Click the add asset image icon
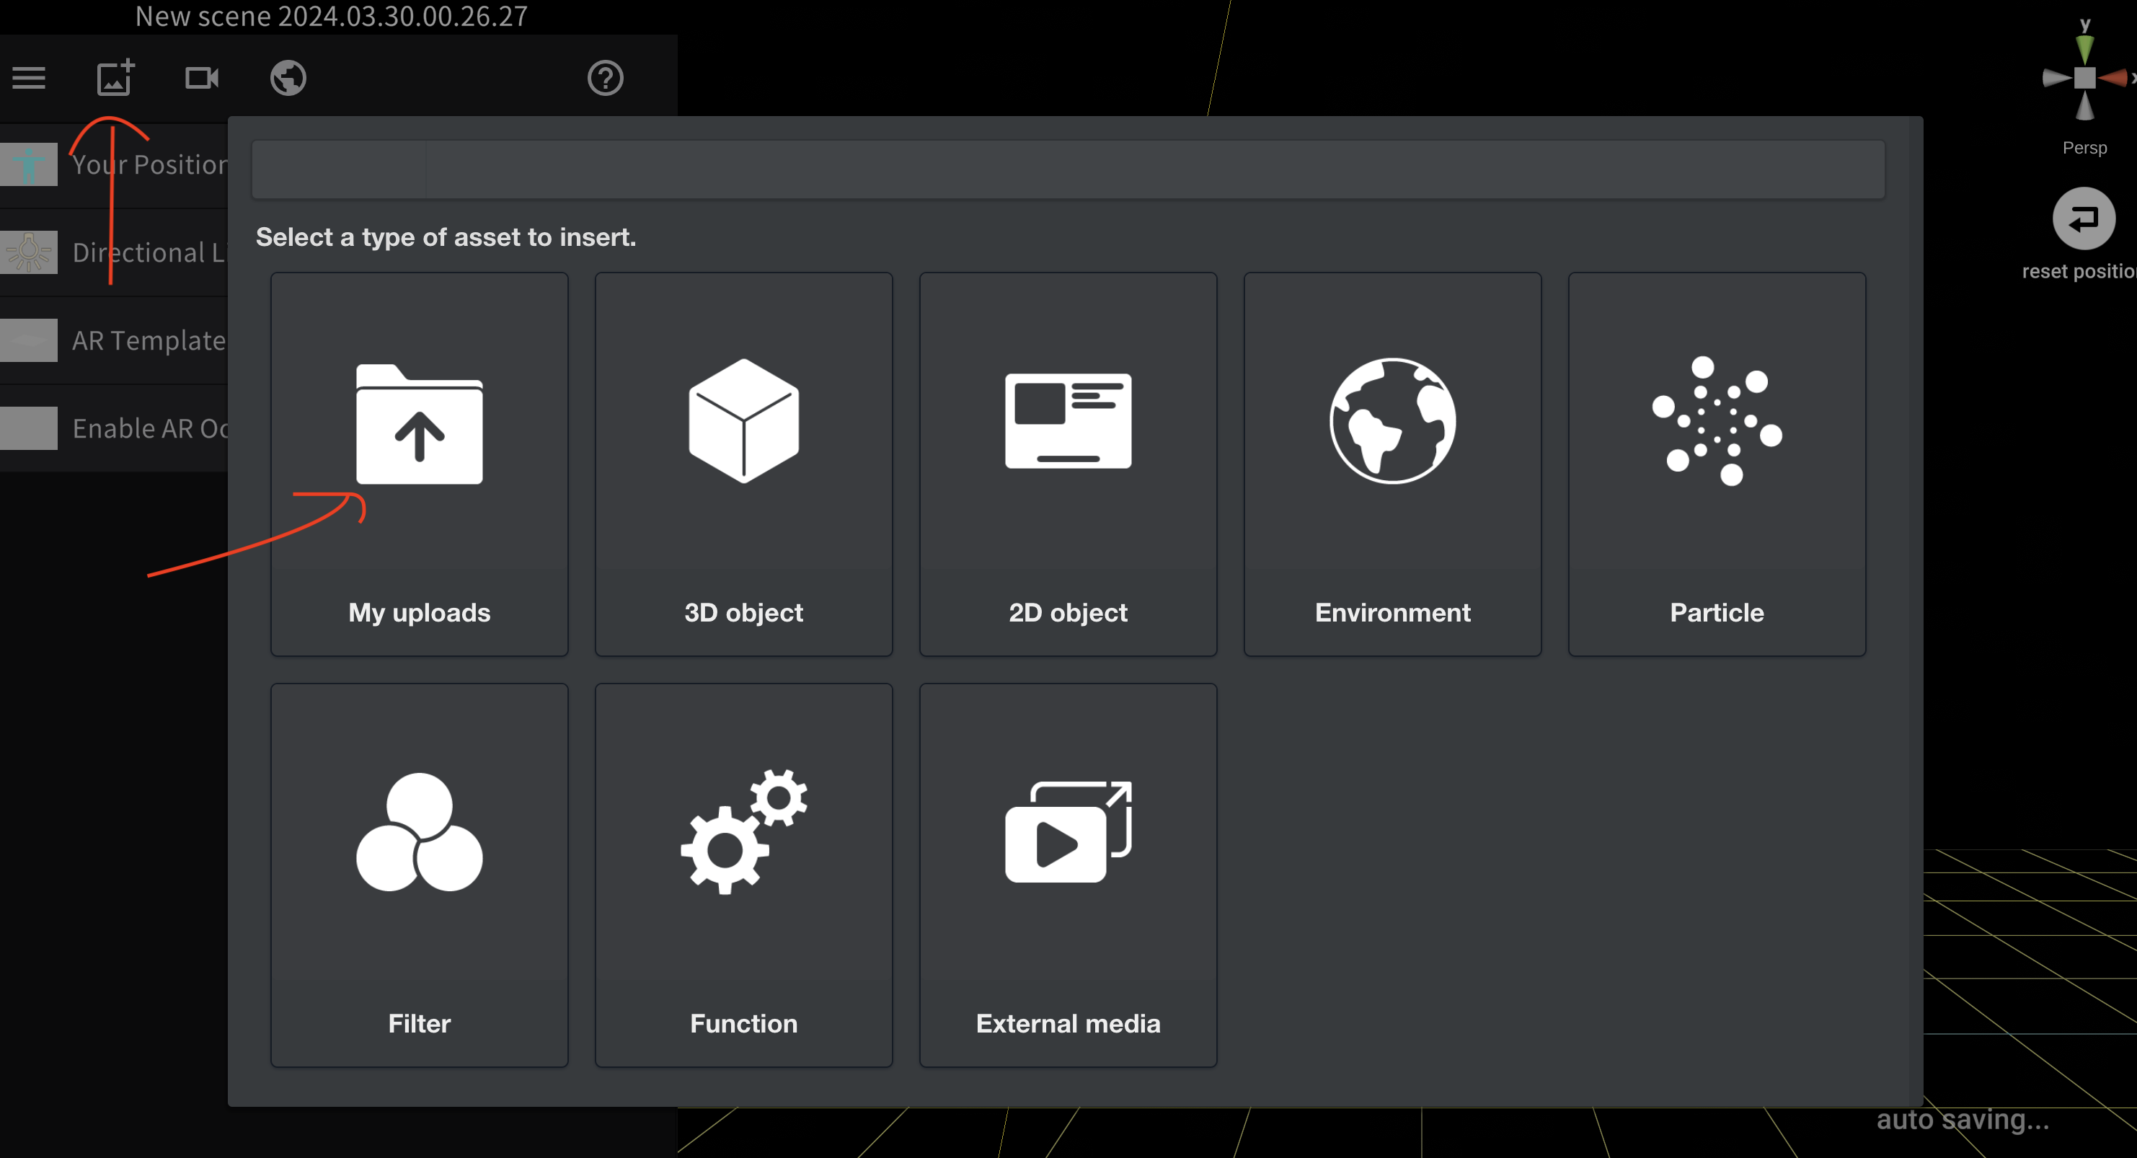Screen dimensions: 2137x1158 [115, 78]
